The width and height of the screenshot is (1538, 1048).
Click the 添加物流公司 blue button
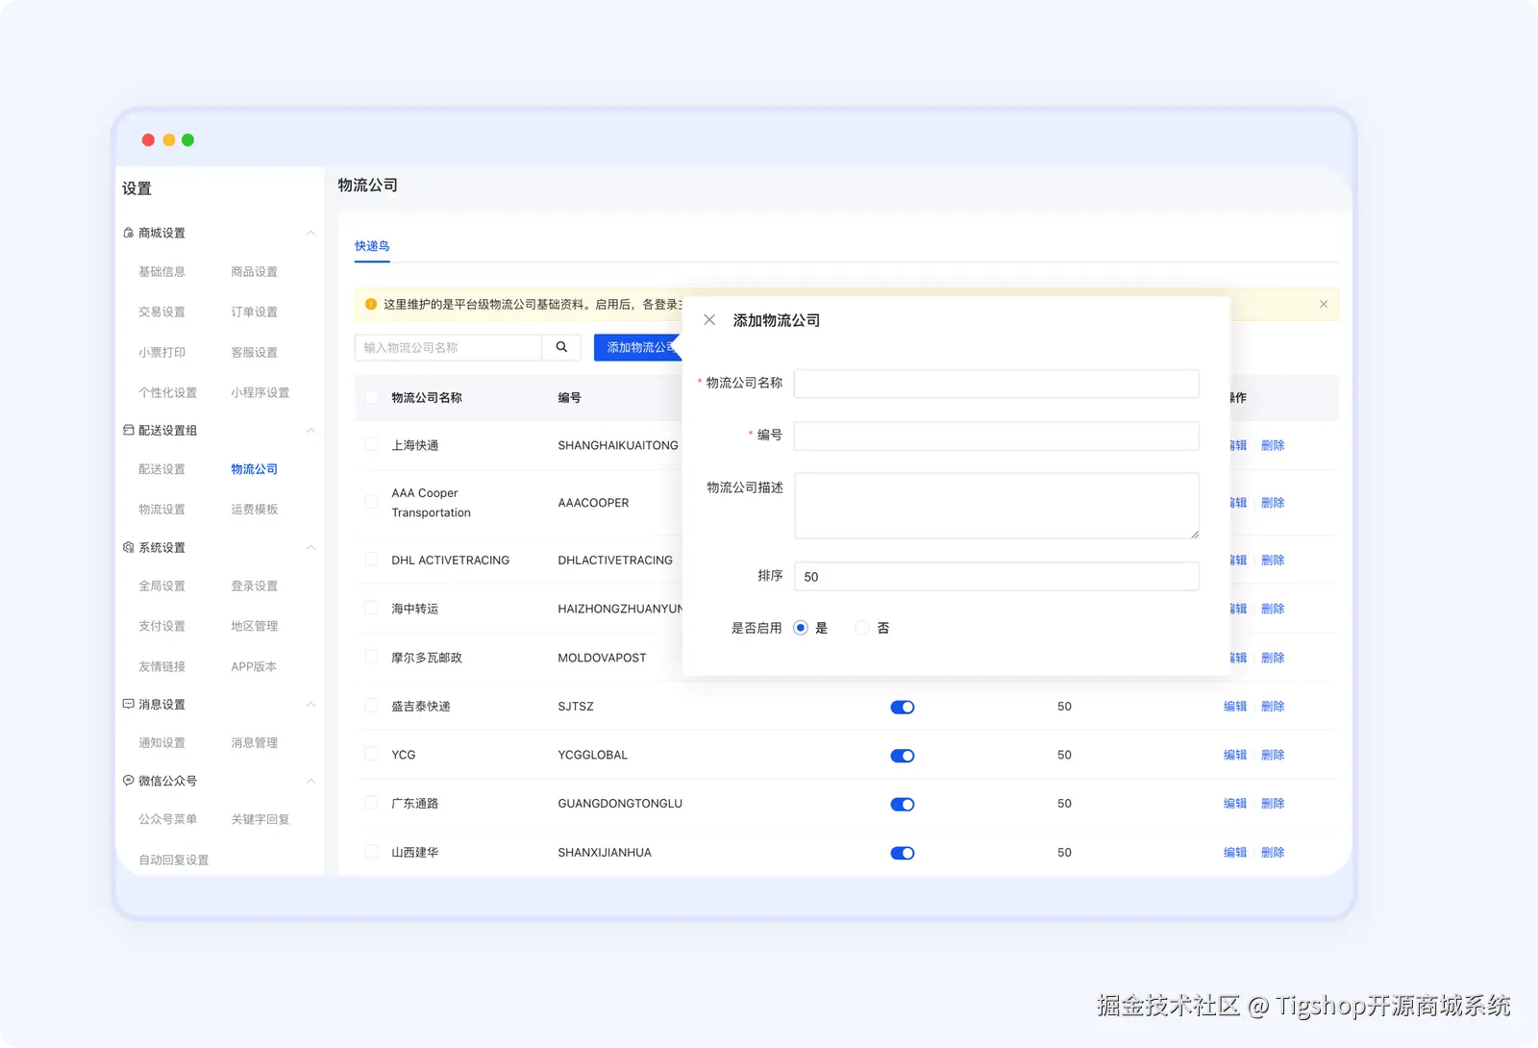coord(638,347)
